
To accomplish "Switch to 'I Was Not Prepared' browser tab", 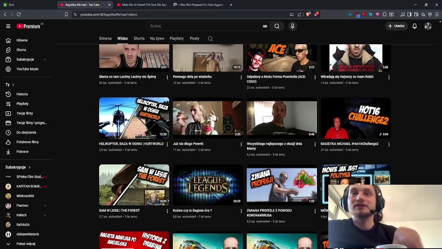I will pyautogui.click(x=199, y=5).
